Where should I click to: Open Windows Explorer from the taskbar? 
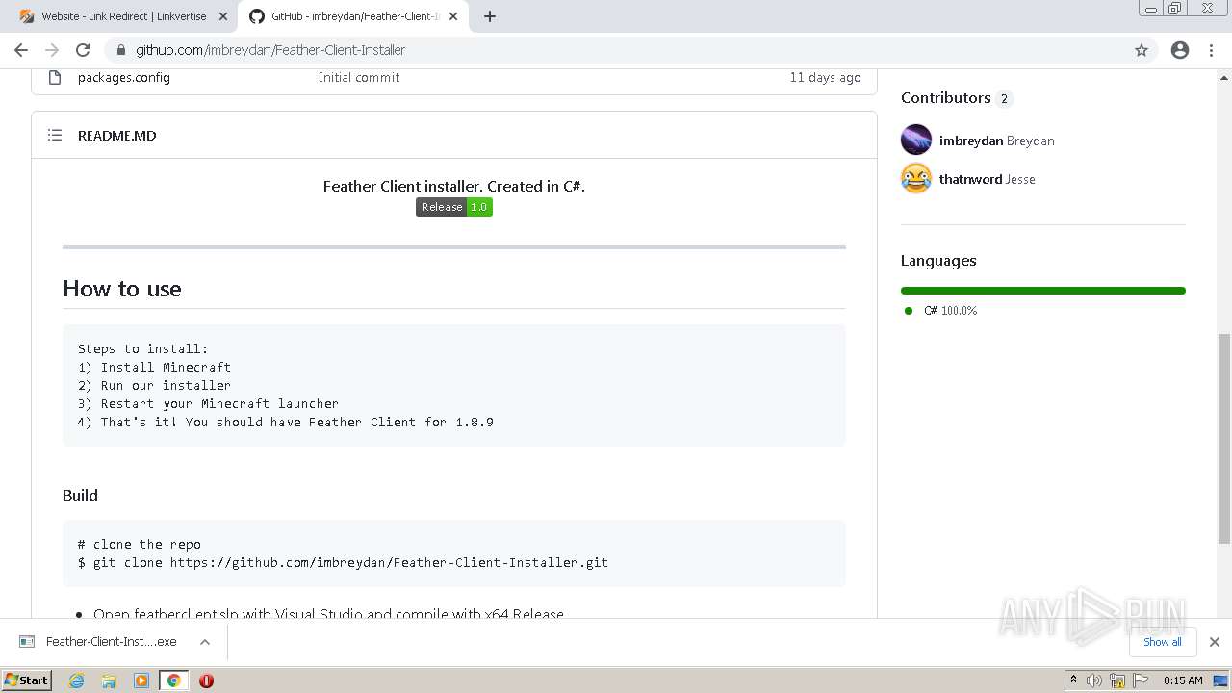pyautogui.click(x=109, y=680)
